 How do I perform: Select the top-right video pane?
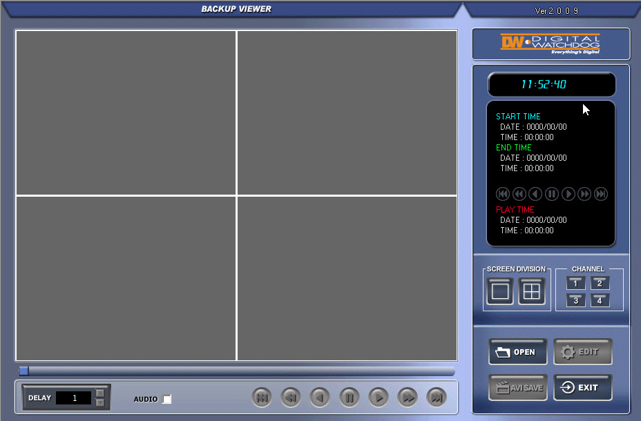(347, 112)
